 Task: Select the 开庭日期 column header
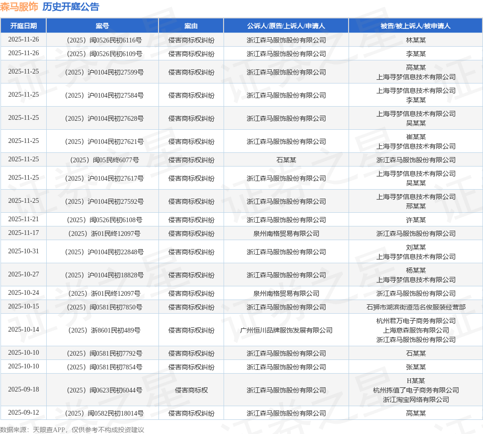[24, 26]
